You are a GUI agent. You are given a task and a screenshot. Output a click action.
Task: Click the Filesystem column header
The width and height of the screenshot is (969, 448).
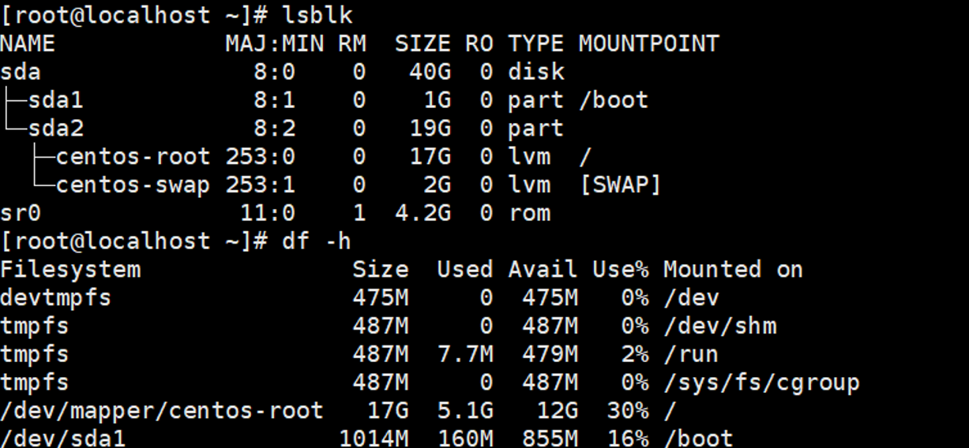point(70,270)
